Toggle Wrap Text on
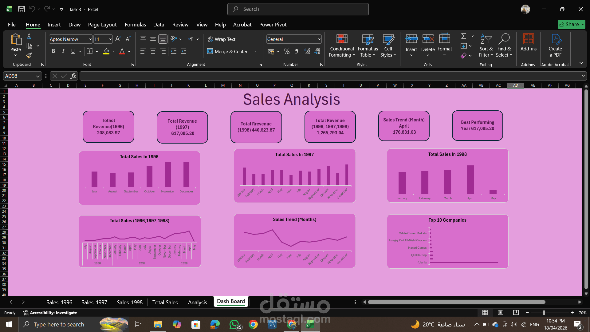 (222, 39)
